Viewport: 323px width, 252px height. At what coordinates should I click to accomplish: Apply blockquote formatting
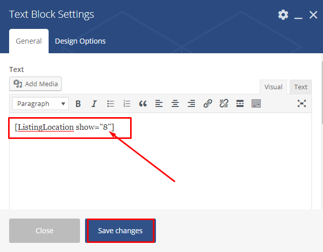tap(143, 103)
